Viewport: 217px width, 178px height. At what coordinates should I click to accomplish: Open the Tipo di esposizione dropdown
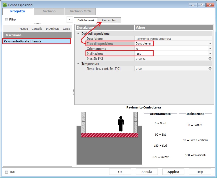coord(210,44)
